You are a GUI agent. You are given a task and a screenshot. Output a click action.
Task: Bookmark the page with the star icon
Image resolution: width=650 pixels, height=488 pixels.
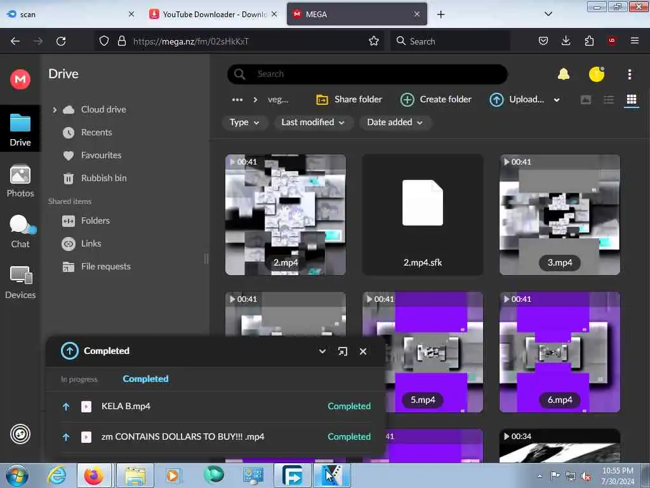(x=373, y=41)
